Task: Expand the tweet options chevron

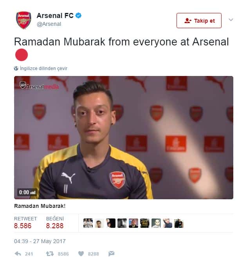Action: pos(231,20)
